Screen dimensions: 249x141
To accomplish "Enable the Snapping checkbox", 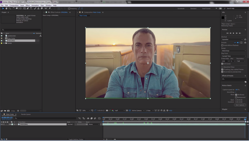I will pyautogui.click(x=69, y=8).
